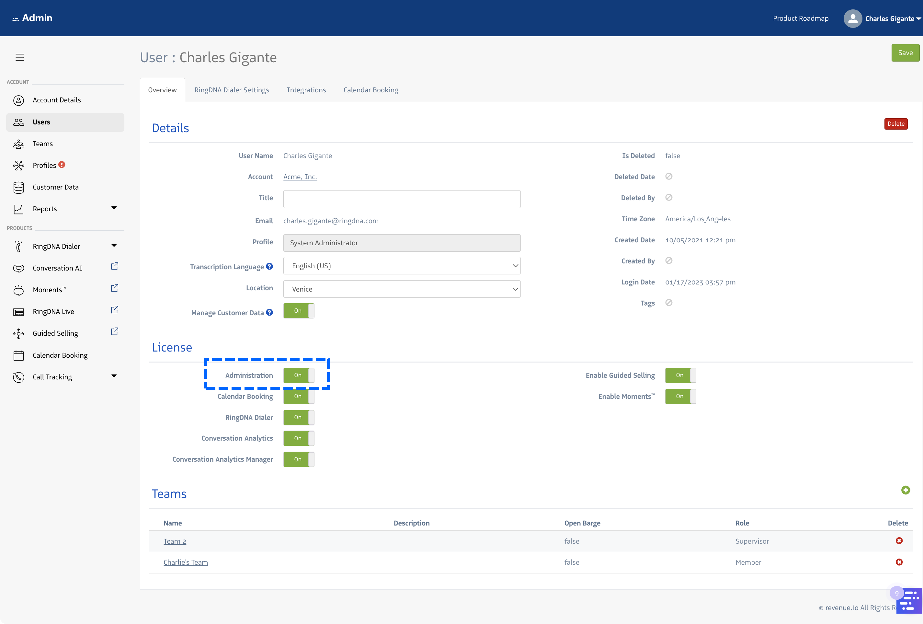The width and height of the screenshot is (923, 624).
Task: Click the hamburger menu icon
Action: [19, 57]
